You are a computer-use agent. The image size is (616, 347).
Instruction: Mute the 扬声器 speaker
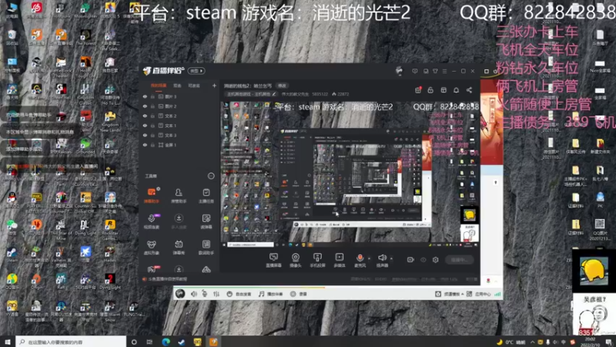click(x=382, y=259)
